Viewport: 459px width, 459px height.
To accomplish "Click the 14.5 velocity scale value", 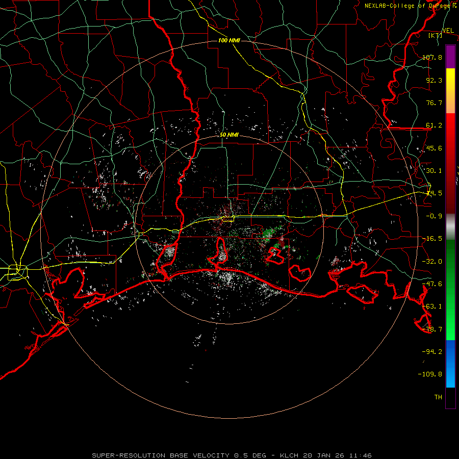I will pos(434,193).
